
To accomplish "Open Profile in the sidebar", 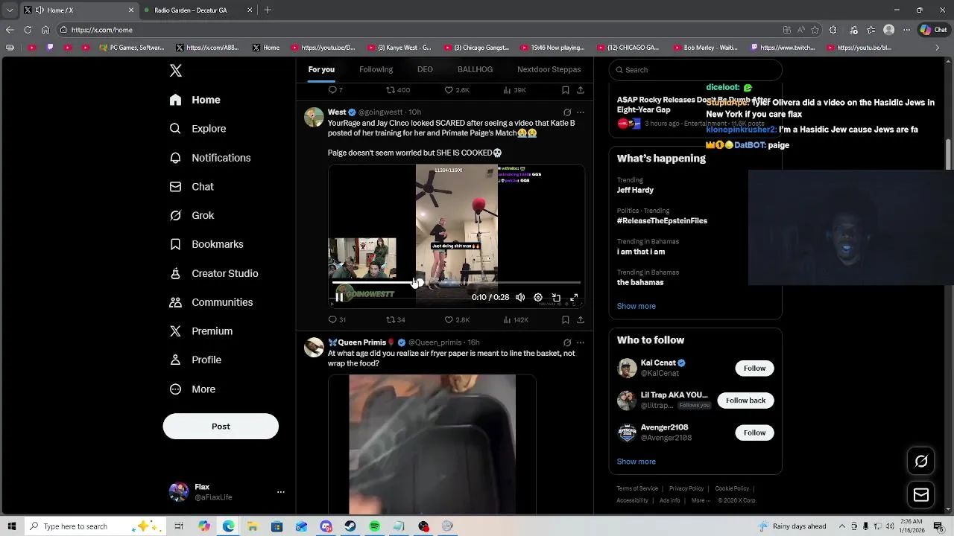I will click(195, 360).
